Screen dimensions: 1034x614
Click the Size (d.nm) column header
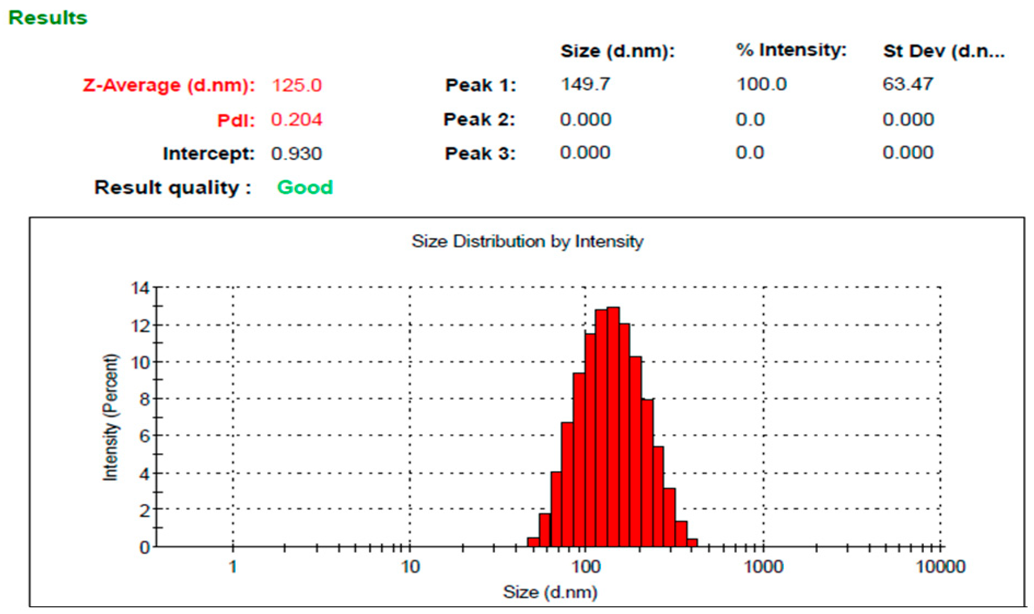click(617, 51)
